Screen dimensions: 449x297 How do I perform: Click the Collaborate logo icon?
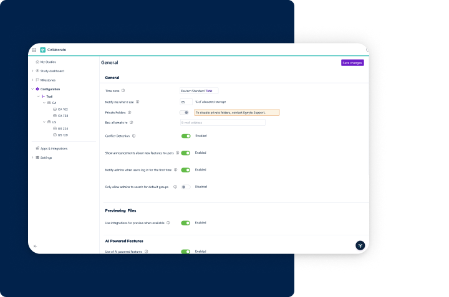42,50
